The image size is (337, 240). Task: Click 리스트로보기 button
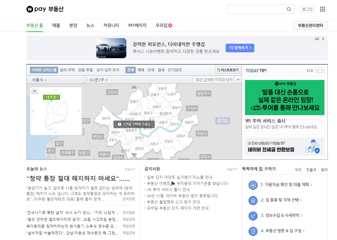[x=228, y=70]
